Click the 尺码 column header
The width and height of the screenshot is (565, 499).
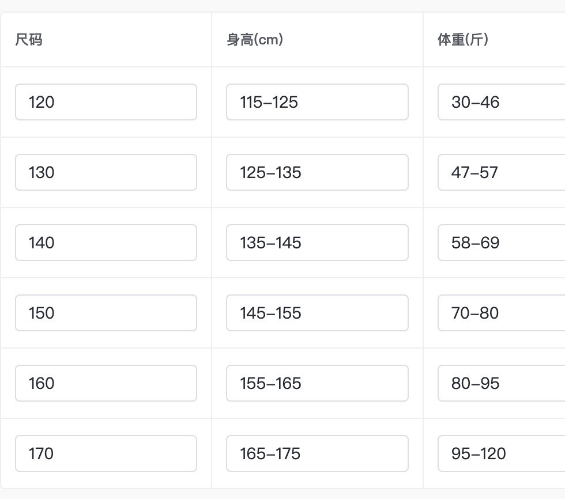(x=29, y=40)
